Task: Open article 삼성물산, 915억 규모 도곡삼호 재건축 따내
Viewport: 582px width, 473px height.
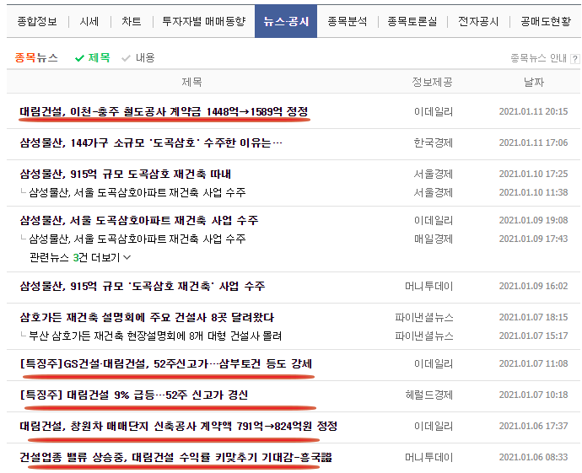Action: (x=126, y=174)
